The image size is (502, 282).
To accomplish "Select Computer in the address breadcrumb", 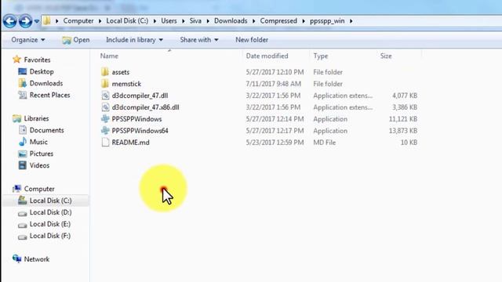I will [x=78, y=21].
